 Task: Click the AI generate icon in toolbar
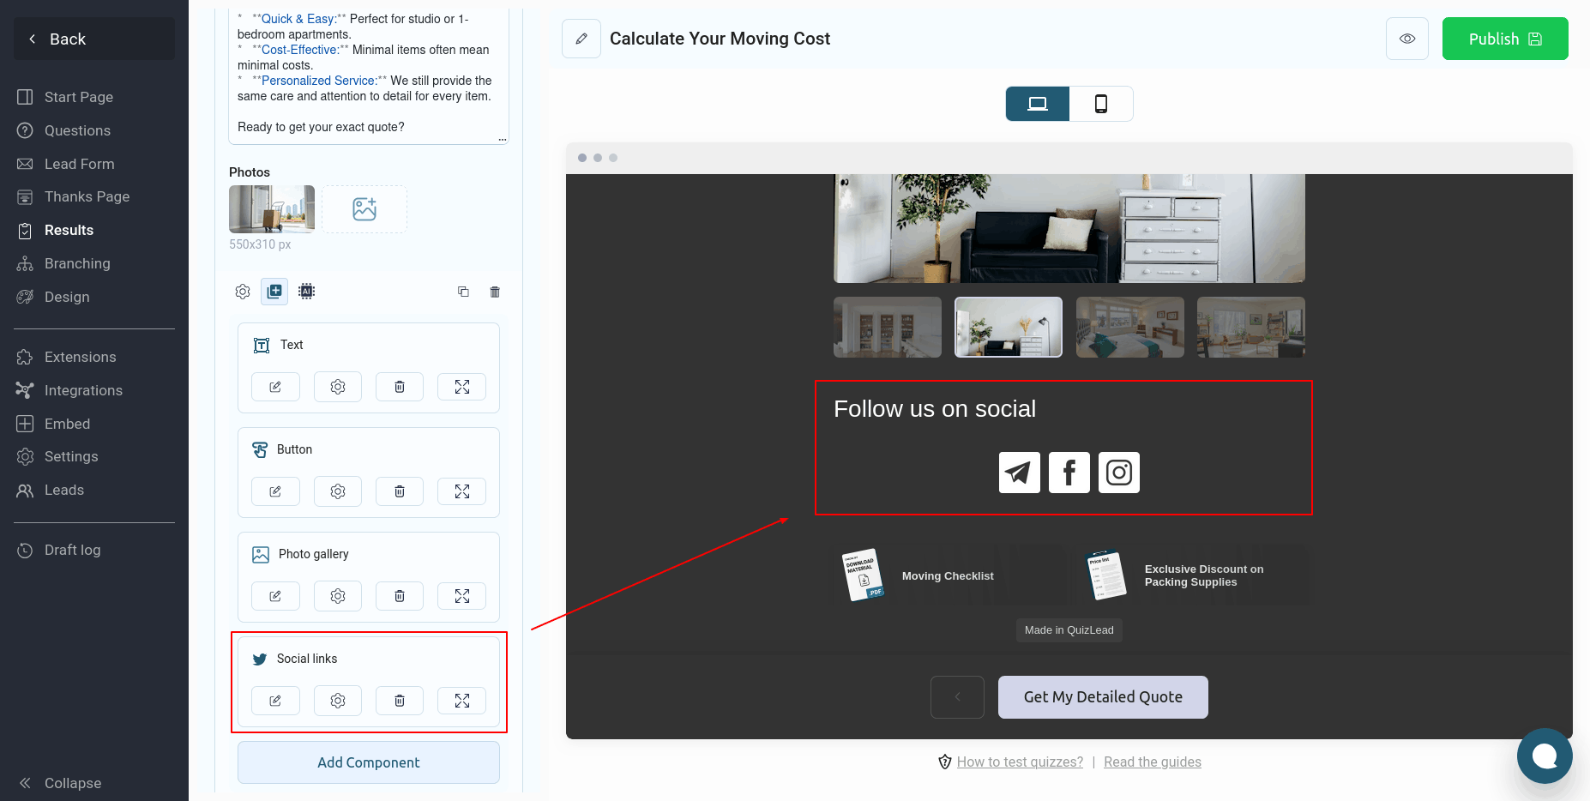[x=306, y=292]
